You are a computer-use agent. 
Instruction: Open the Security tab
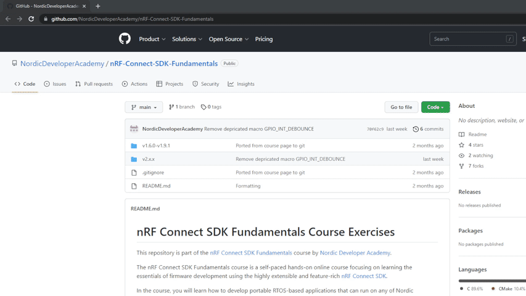205,84
